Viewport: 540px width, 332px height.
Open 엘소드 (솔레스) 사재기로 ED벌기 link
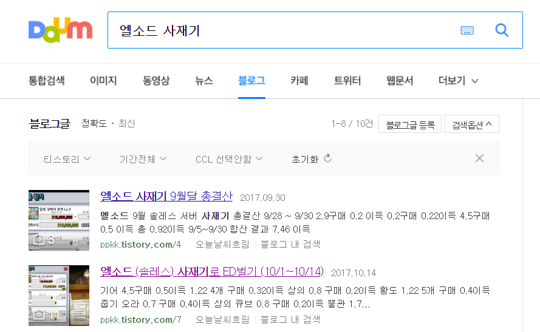pos(212,271)
